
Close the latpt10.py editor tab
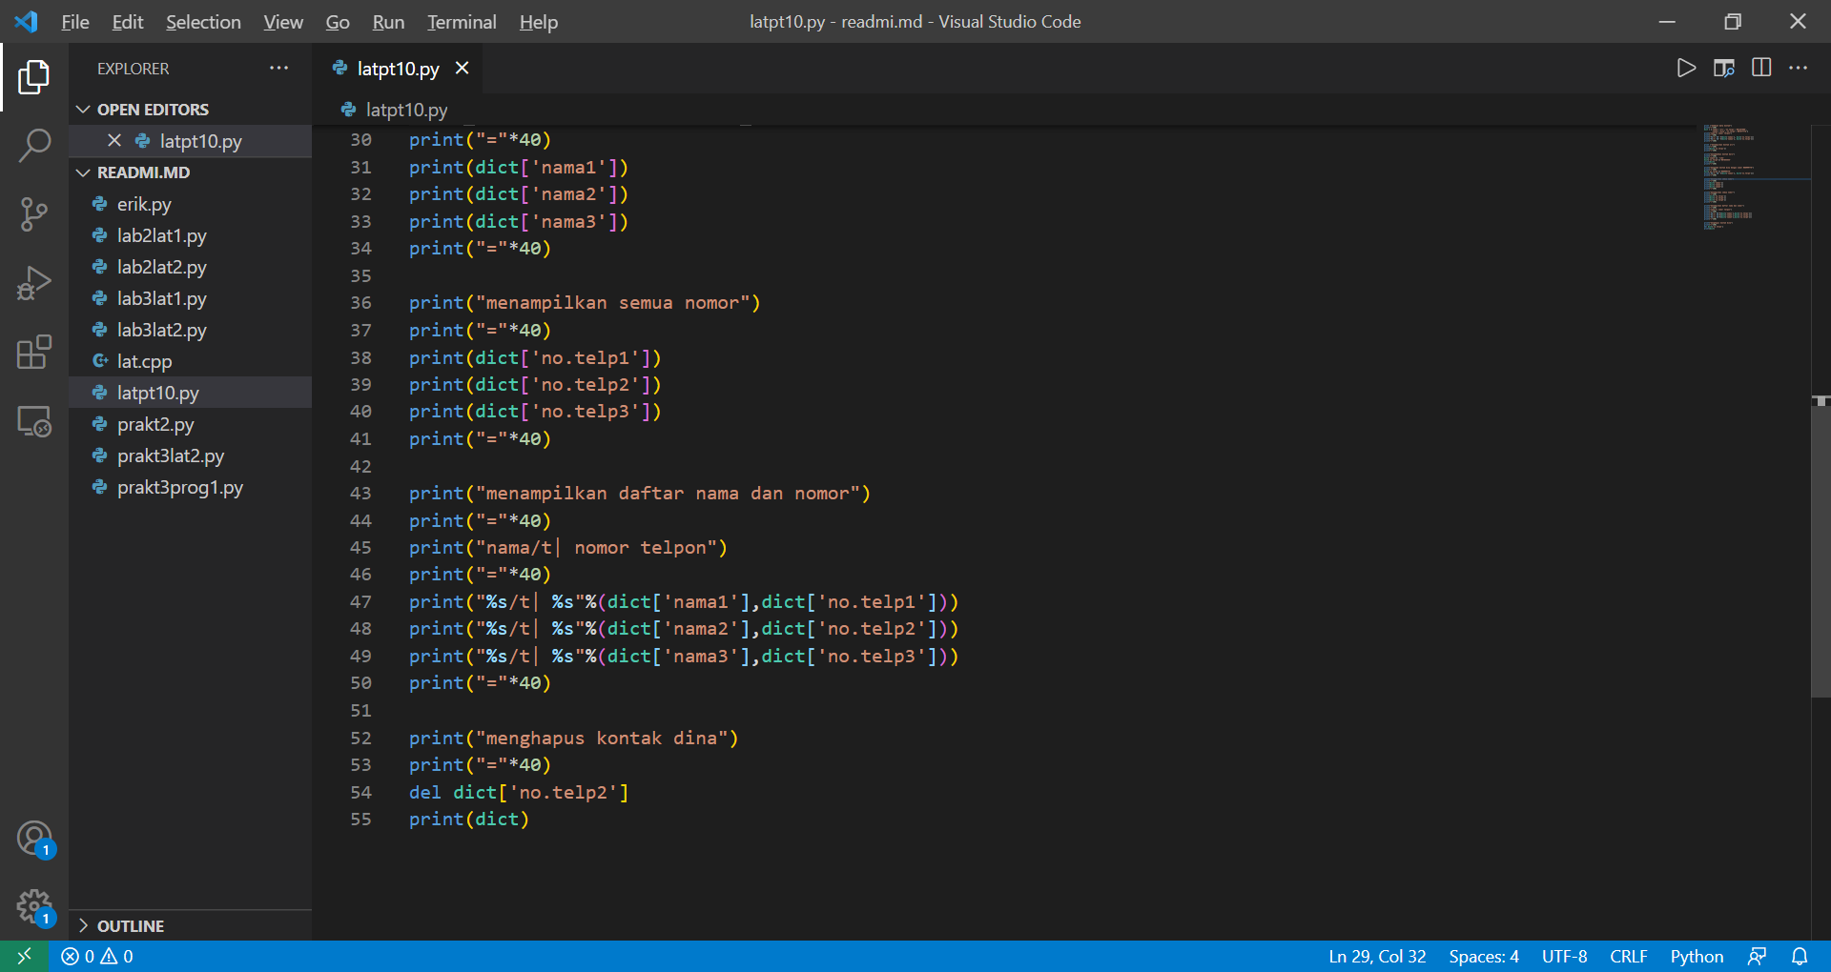pyautogui.click(x=463, y=68)
